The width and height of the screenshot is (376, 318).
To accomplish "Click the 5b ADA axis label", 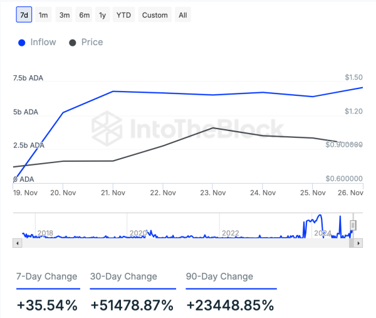I will coord(26,112).
